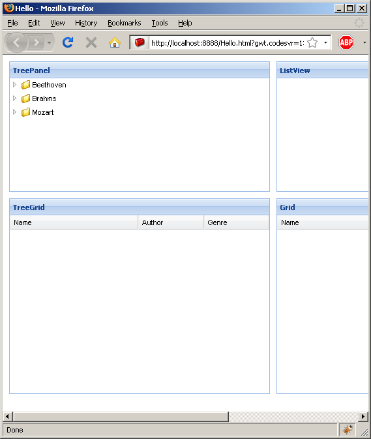Bookmark this page with the star icon

click(x=312, y=43)
